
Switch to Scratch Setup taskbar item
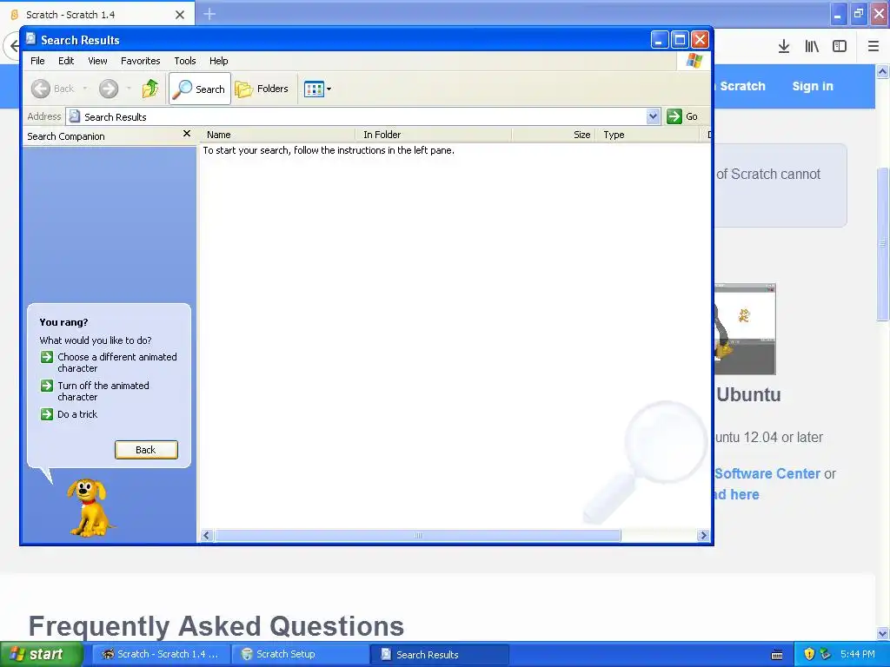300,655
